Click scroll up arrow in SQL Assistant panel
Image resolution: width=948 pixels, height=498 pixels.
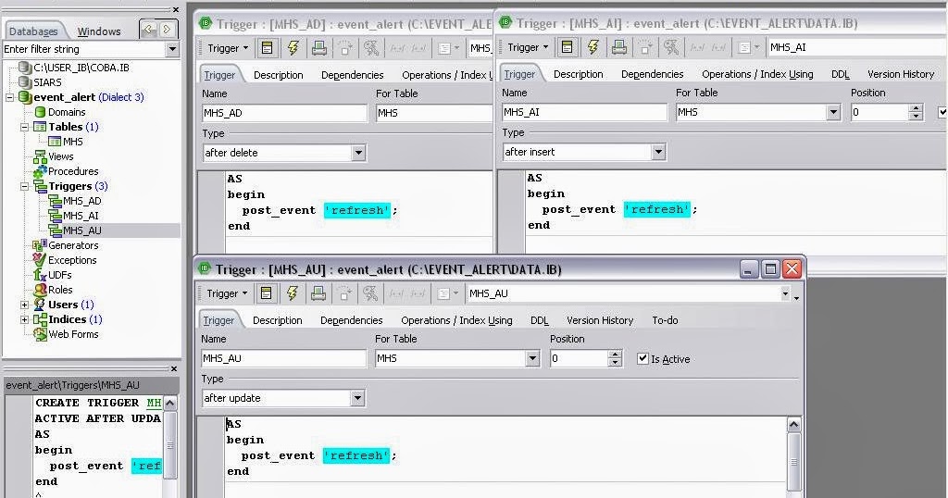point(170,403)
